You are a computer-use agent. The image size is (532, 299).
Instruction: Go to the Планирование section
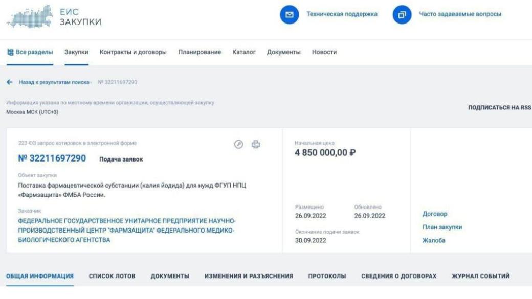point(199,52)
